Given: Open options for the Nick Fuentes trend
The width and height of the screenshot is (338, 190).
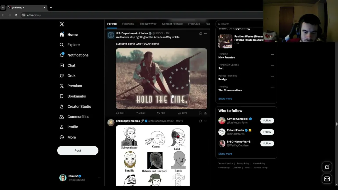Looking at the screenshot, I should (272, 54).
